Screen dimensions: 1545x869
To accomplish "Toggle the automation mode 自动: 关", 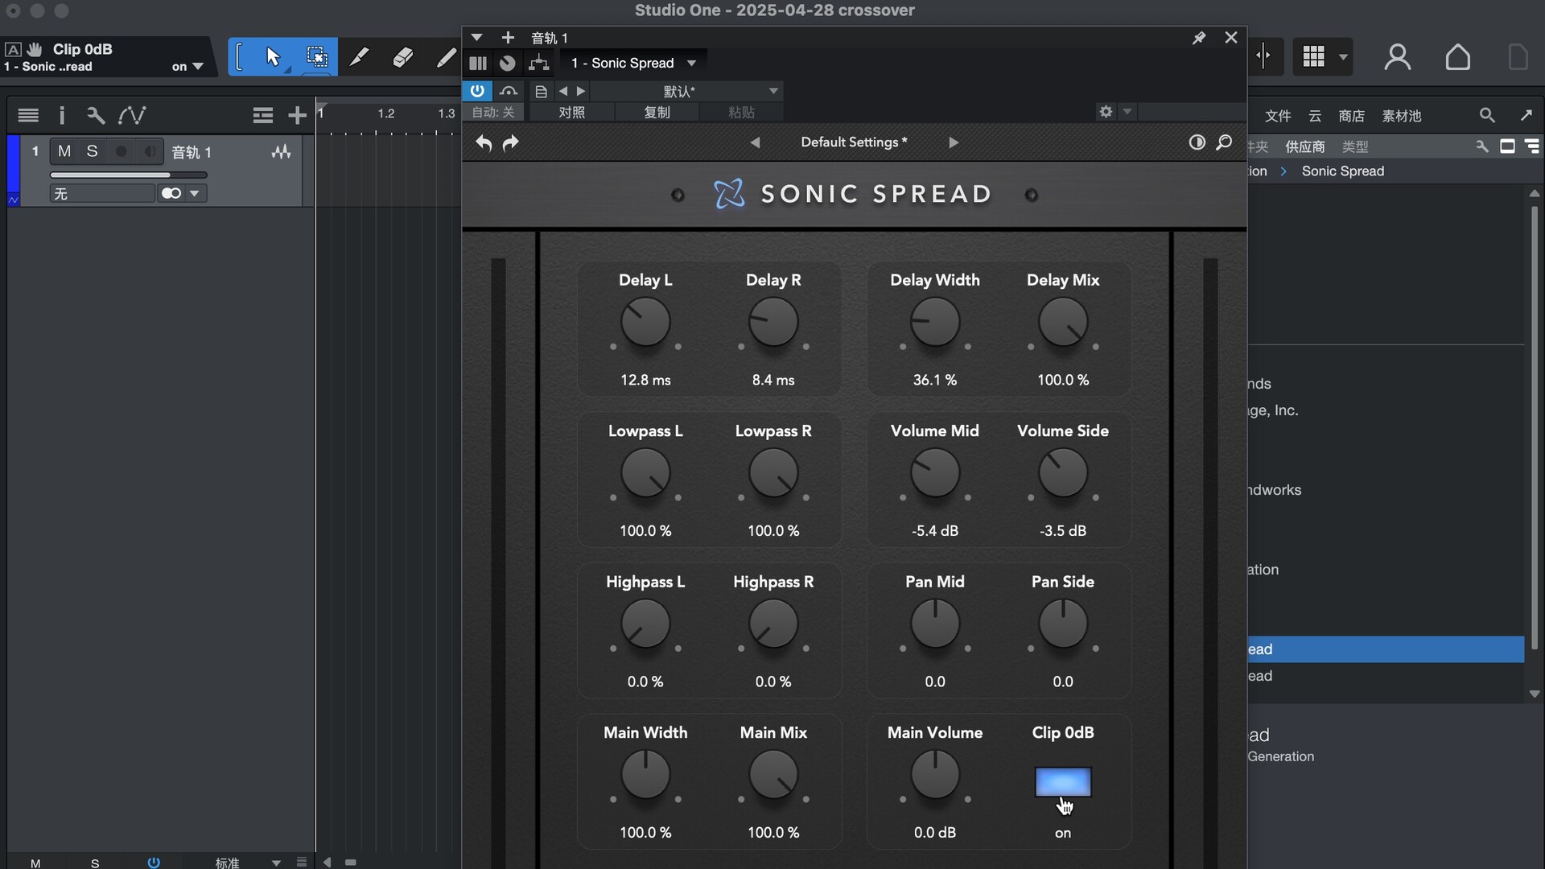I will point(493,112).
